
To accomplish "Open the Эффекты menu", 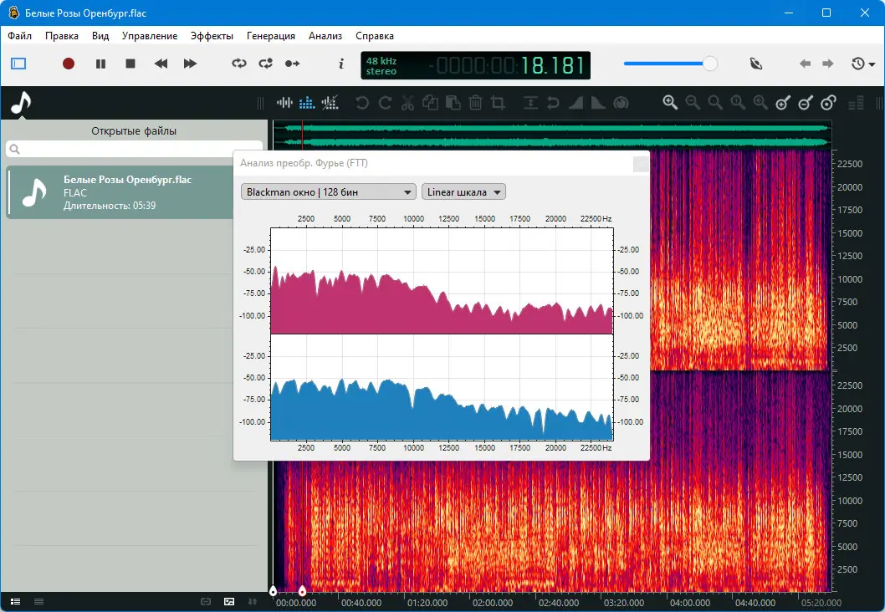I will click(x=212, y=36).
